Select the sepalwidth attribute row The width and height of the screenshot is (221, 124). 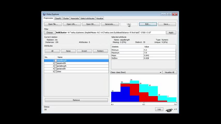(76, 63)
